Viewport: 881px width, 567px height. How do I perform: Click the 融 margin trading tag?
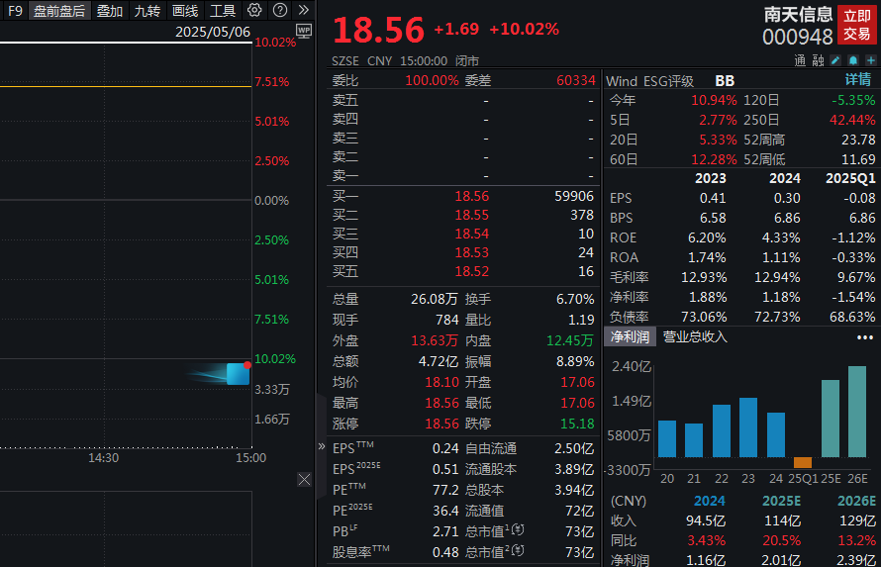click(x=818, y=60)
